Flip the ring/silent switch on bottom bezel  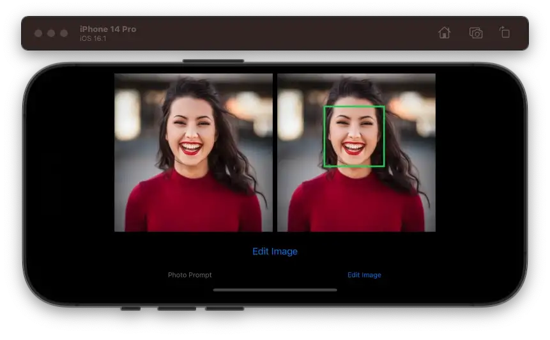pos(130,308)
